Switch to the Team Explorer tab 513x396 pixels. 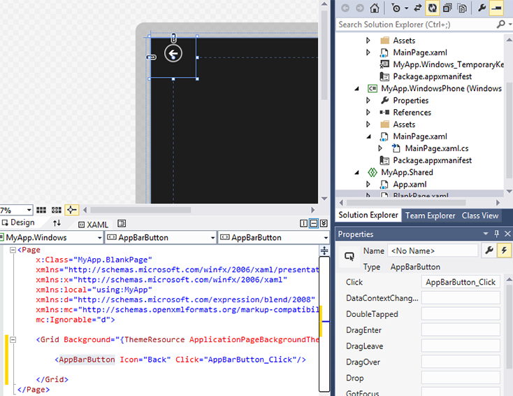click(x=431, y=215)
